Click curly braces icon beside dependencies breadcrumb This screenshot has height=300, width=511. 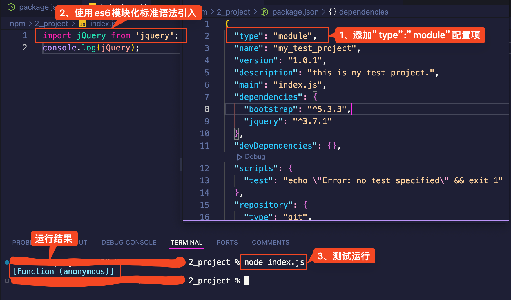pos(332,12)
